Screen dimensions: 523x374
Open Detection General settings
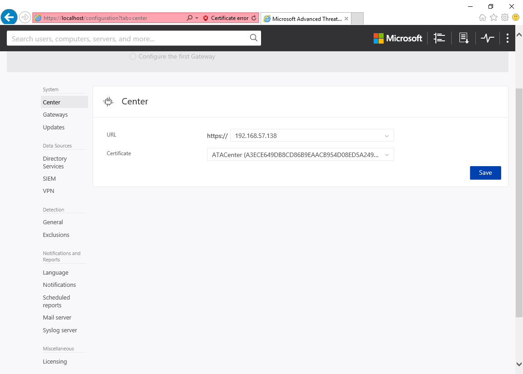pyautogui.click(x=53, y=222)
